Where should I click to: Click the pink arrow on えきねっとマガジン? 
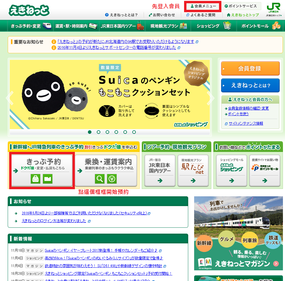tap(276, 263)
